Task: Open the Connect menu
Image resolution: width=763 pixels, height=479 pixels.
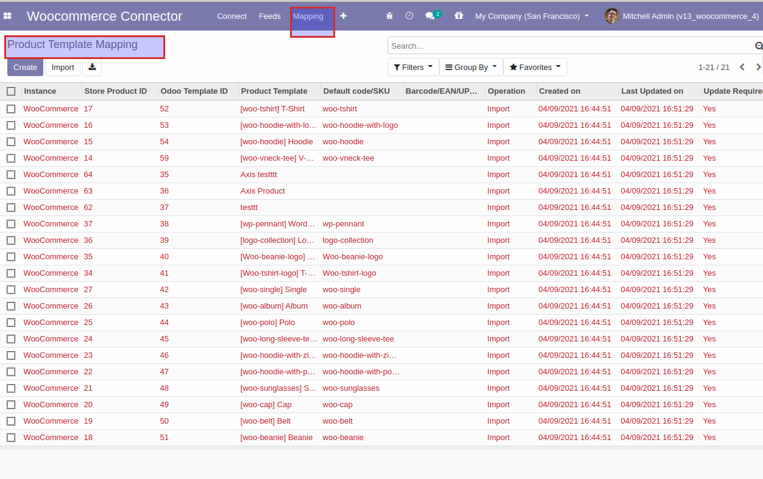Action: click(232, 16)
